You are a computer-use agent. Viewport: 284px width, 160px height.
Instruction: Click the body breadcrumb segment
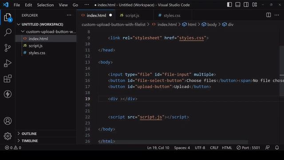pyautogui.click(x=209, y=24)
